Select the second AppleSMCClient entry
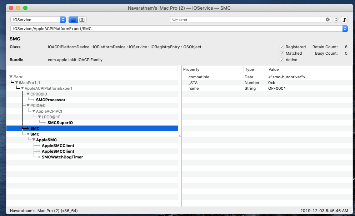 [58, 151]
